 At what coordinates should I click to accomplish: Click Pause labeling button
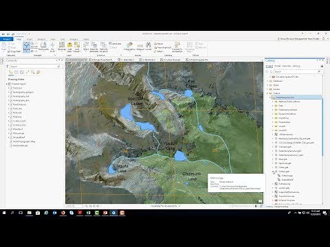pyautogui.click(x=158, y=43)
